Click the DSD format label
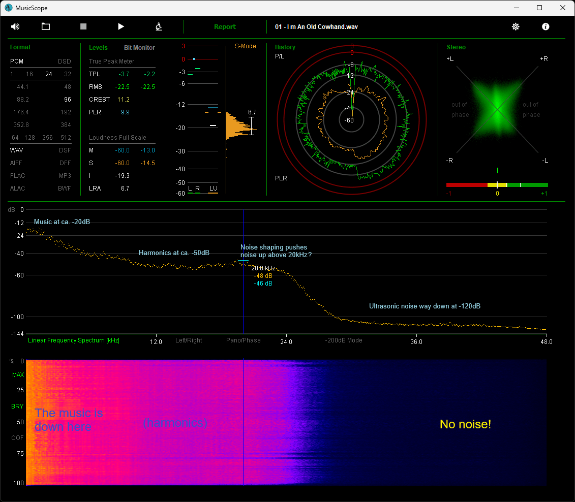The width and height of the screenshot is (575, 502). click(65, 61)
